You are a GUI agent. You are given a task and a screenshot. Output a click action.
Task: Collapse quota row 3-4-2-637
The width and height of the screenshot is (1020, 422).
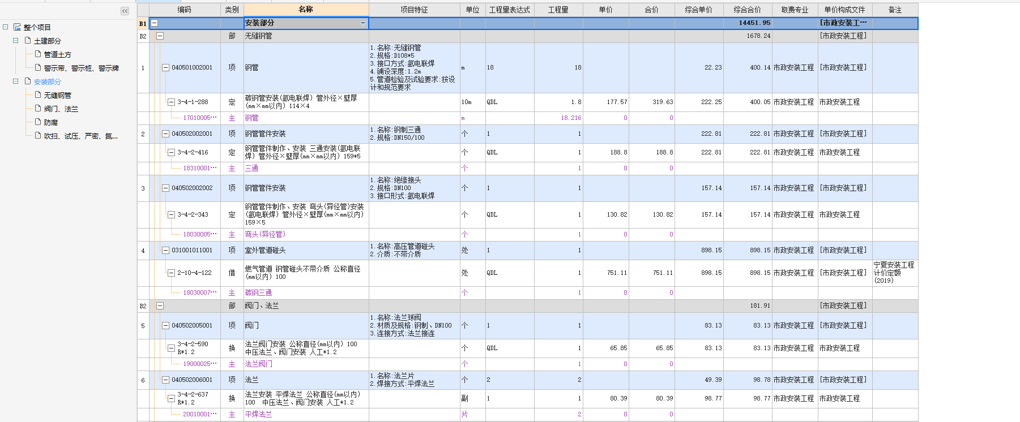pos(171,398)
